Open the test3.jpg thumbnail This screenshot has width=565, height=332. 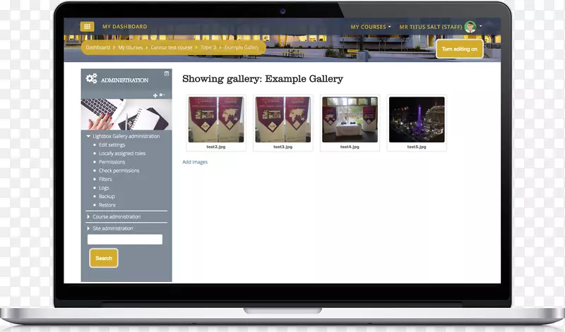tap(283, 119)
